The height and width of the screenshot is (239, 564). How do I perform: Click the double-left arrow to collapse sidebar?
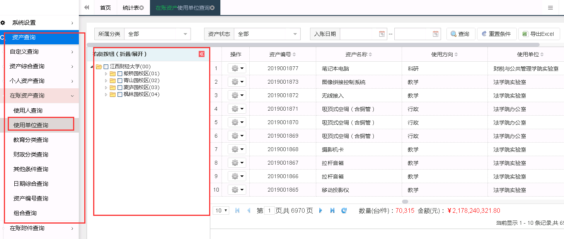87,8
